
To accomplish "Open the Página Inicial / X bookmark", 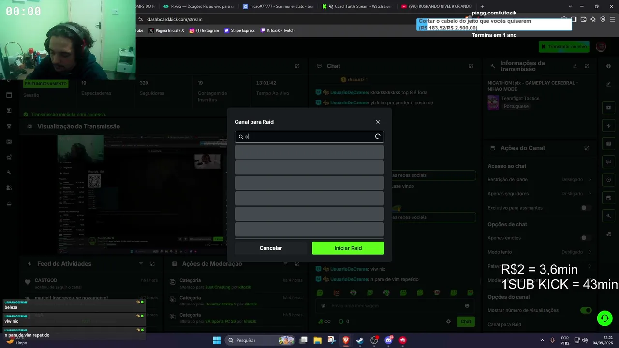I will (x=166, y=30).
